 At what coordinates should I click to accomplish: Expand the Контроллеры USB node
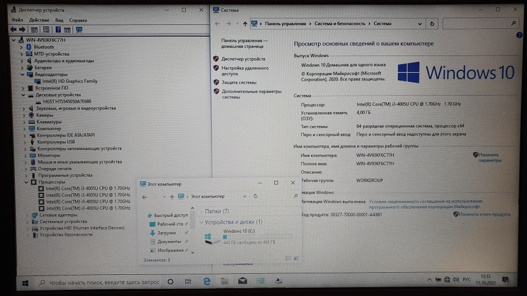25,142
